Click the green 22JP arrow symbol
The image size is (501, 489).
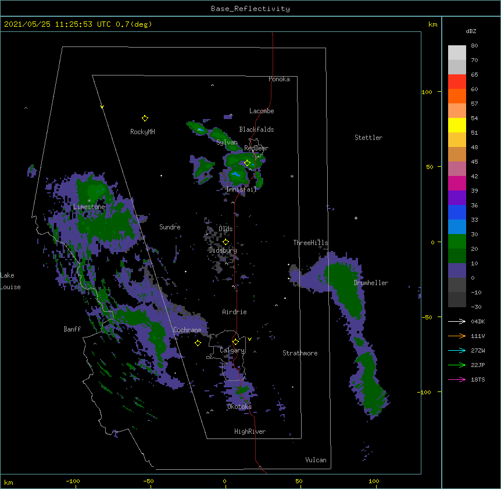coord(457,365)
